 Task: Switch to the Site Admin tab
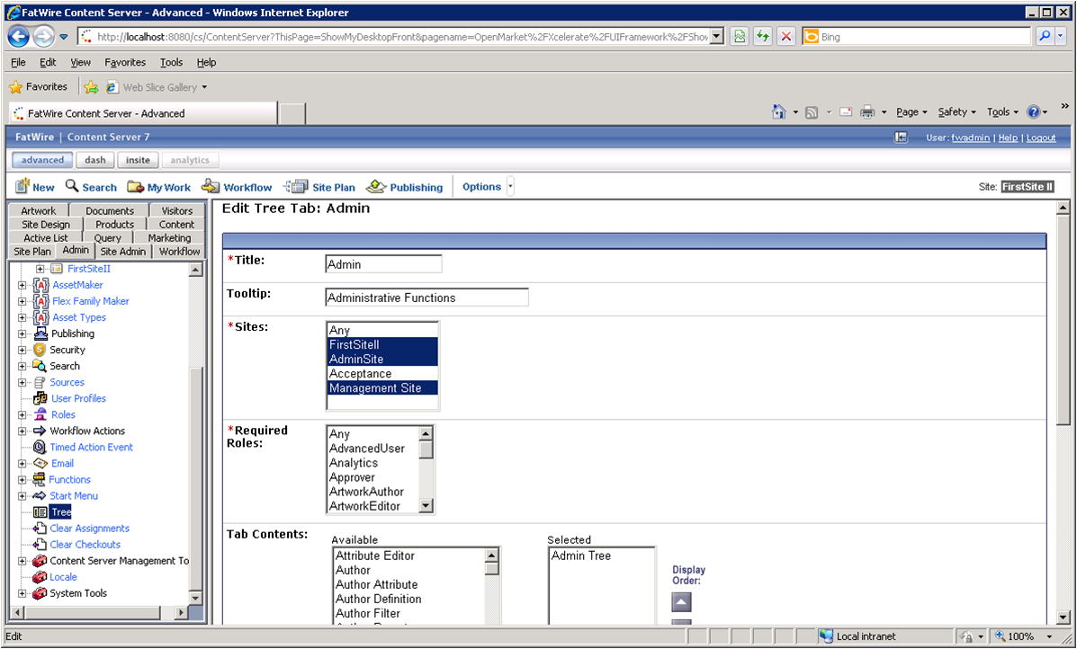123,252
